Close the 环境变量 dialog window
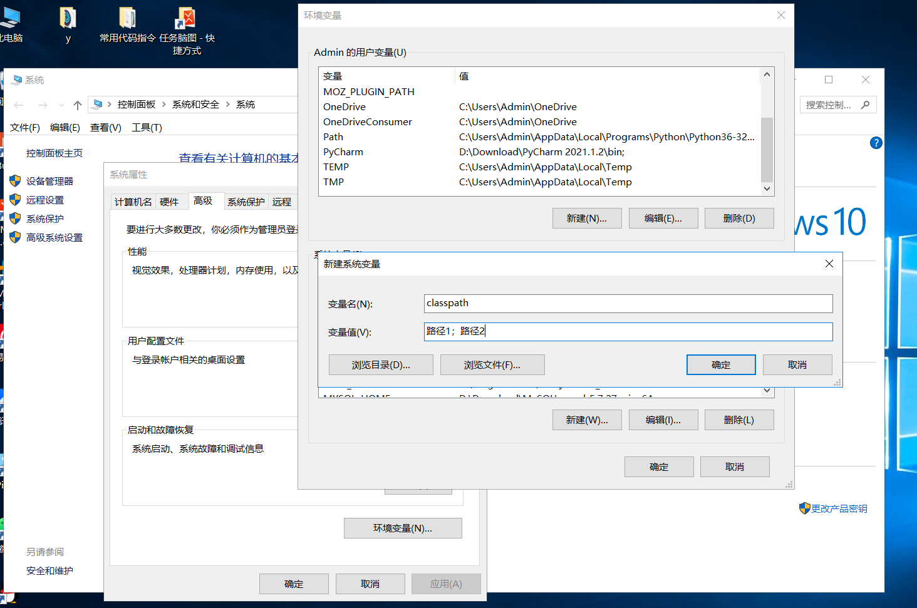 coord(780,15)
